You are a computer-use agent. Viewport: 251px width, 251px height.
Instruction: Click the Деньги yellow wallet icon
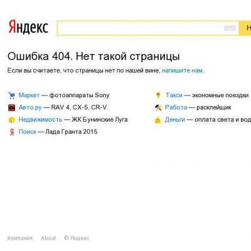tap(158, 120)
